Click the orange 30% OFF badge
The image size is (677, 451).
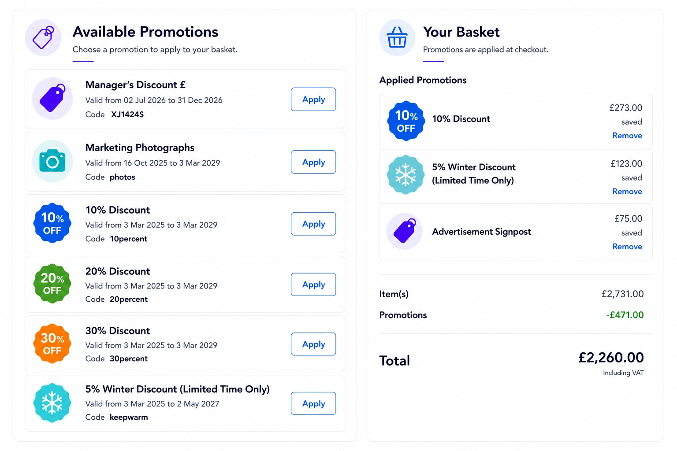point(52,344)
